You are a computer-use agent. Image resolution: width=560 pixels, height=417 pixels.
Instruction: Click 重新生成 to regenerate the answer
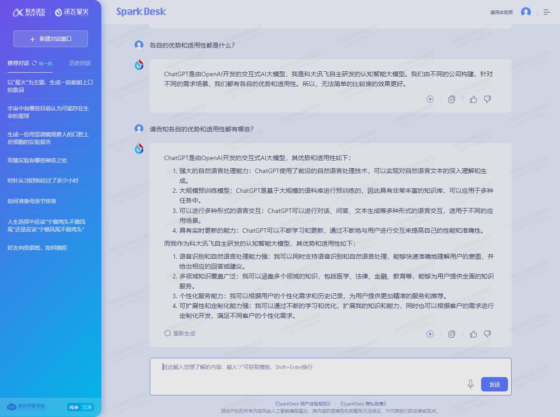coord(180,334)
